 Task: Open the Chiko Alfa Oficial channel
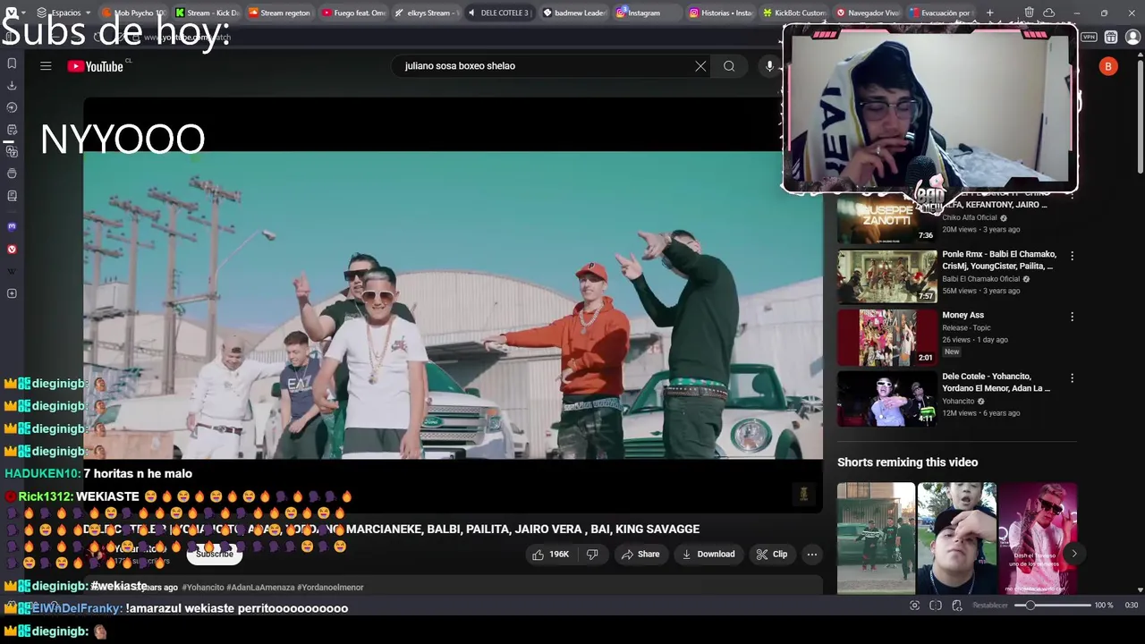coord(970,218)
